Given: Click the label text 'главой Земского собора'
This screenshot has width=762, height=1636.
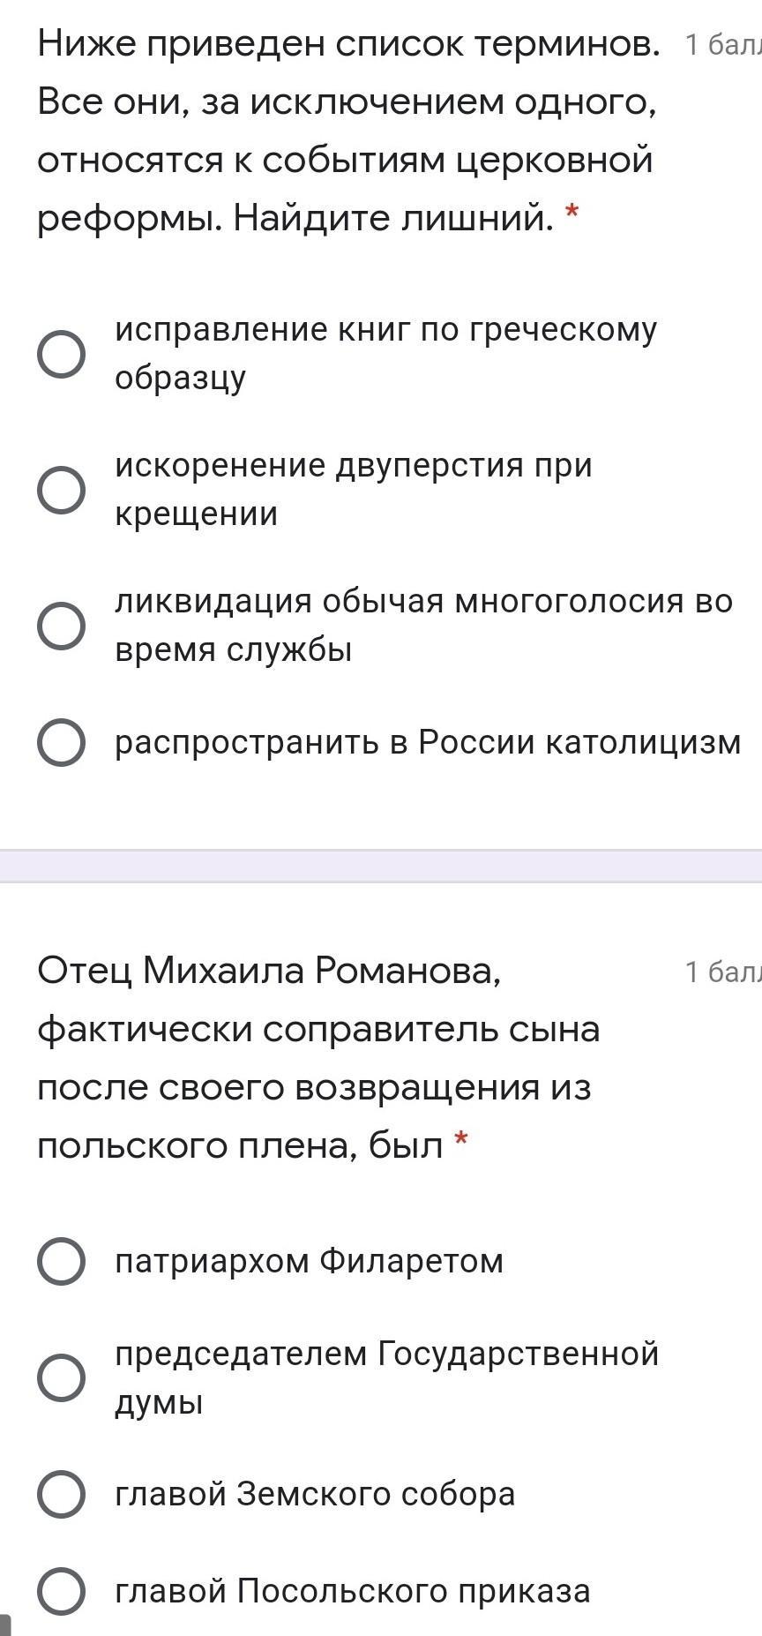Looking at the screenshot, I should pyautogui.click(x=315, y=1494).
